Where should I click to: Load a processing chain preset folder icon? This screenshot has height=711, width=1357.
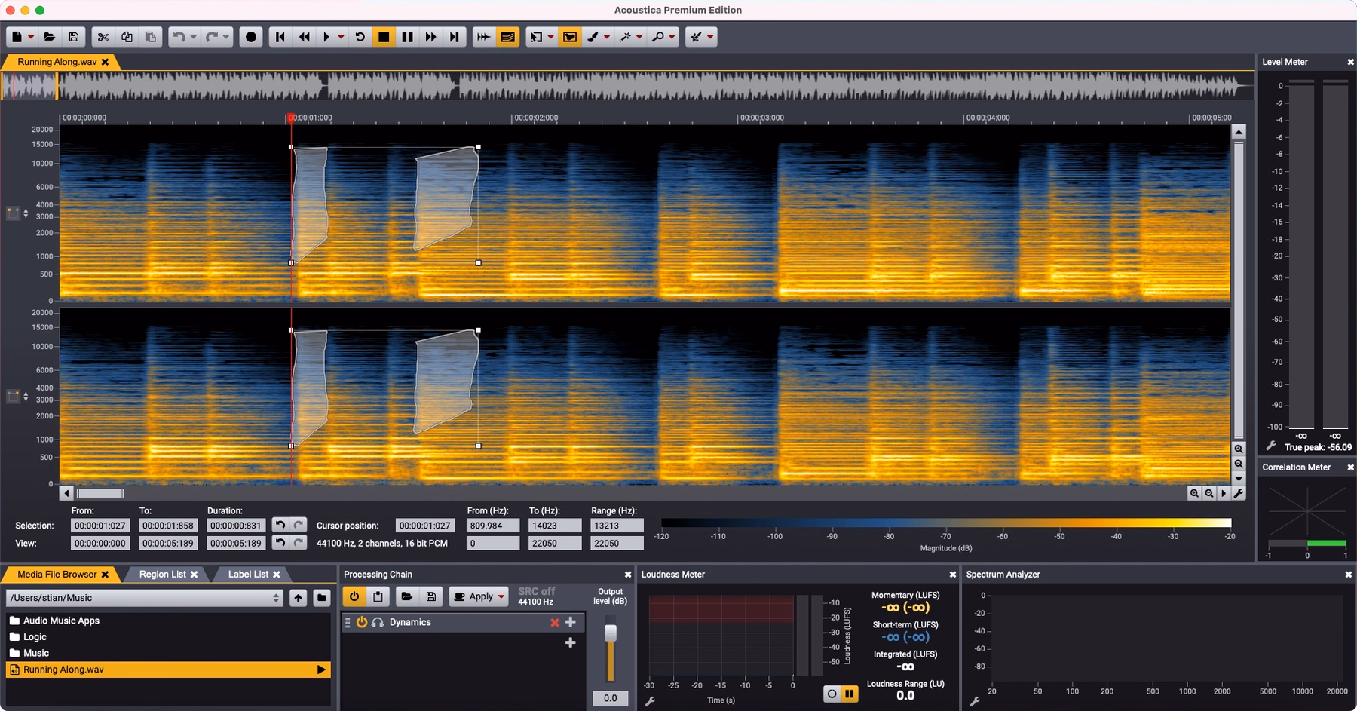[406, 596]
